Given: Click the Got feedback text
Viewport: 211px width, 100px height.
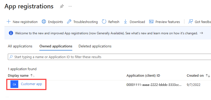Looking at the screenshot, I should click(x=203, y=22).
